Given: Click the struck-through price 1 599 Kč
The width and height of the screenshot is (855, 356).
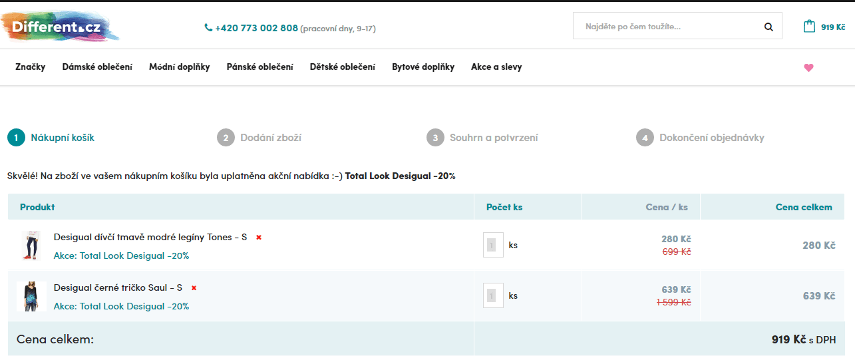Looking at the screenshot, I should pos(673,302).
